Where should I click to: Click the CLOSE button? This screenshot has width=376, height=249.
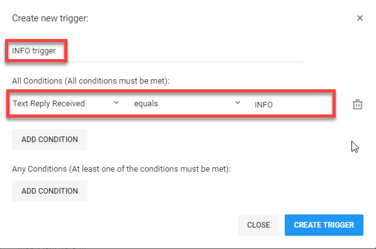click(x=258, y=225)
